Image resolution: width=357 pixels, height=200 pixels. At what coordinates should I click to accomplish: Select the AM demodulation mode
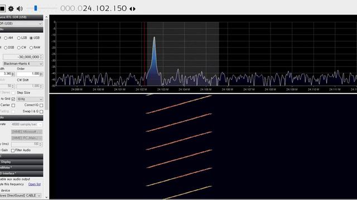pos(8,38)
